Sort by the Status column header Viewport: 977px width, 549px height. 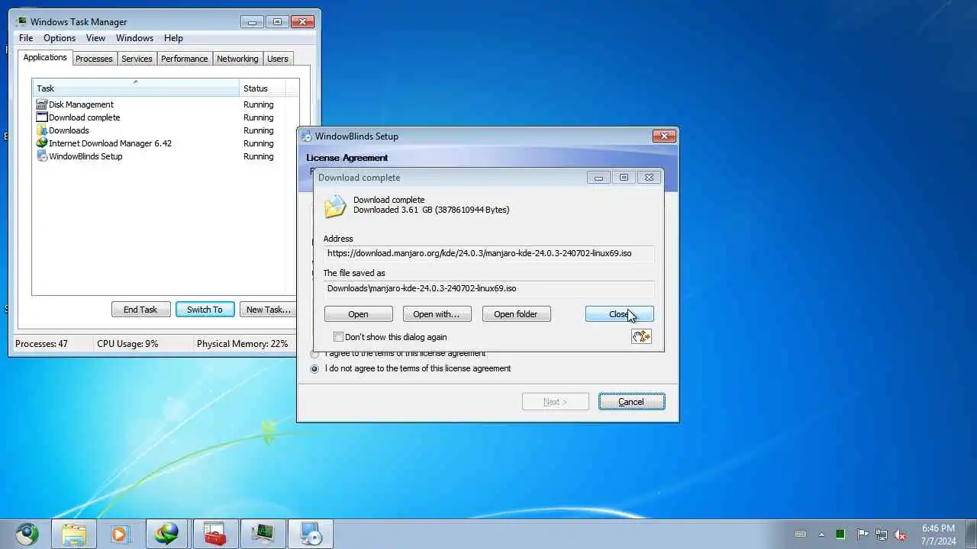[263, 88]
